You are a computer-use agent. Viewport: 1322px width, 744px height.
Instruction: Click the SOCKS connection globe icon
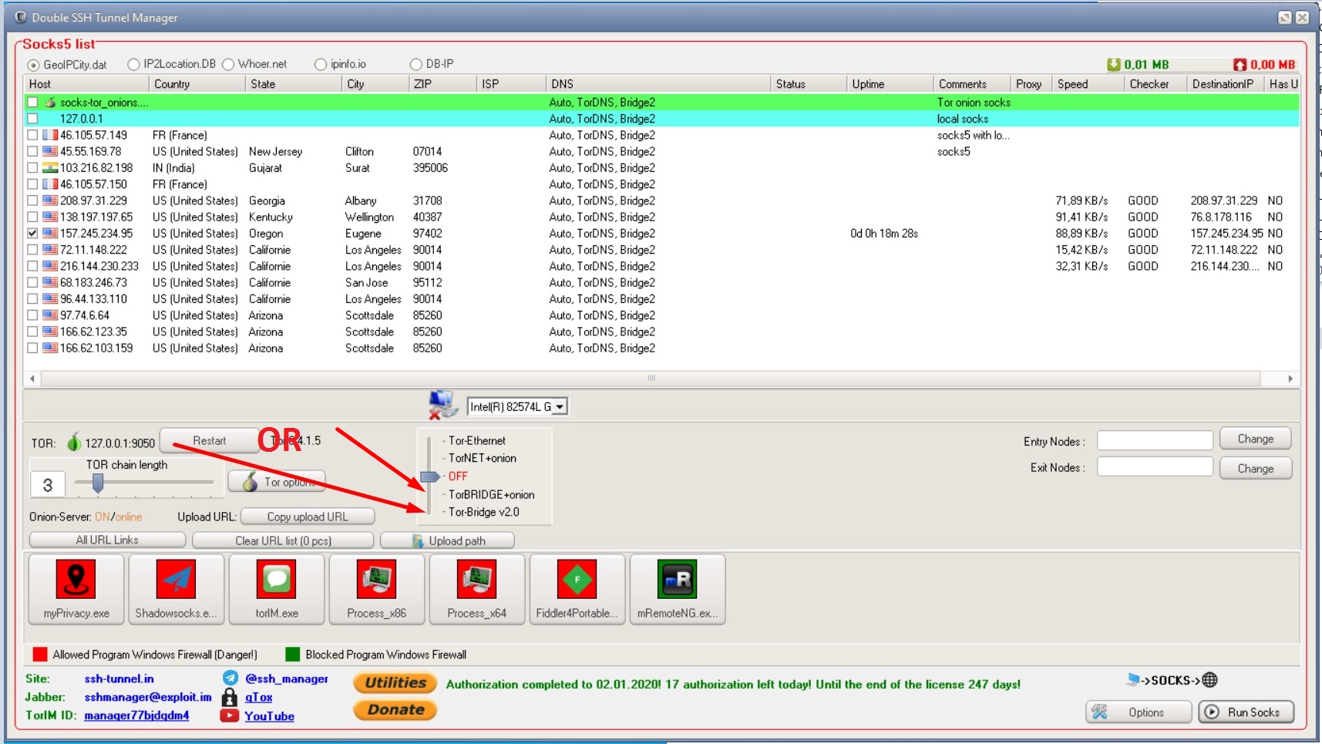1209,680
